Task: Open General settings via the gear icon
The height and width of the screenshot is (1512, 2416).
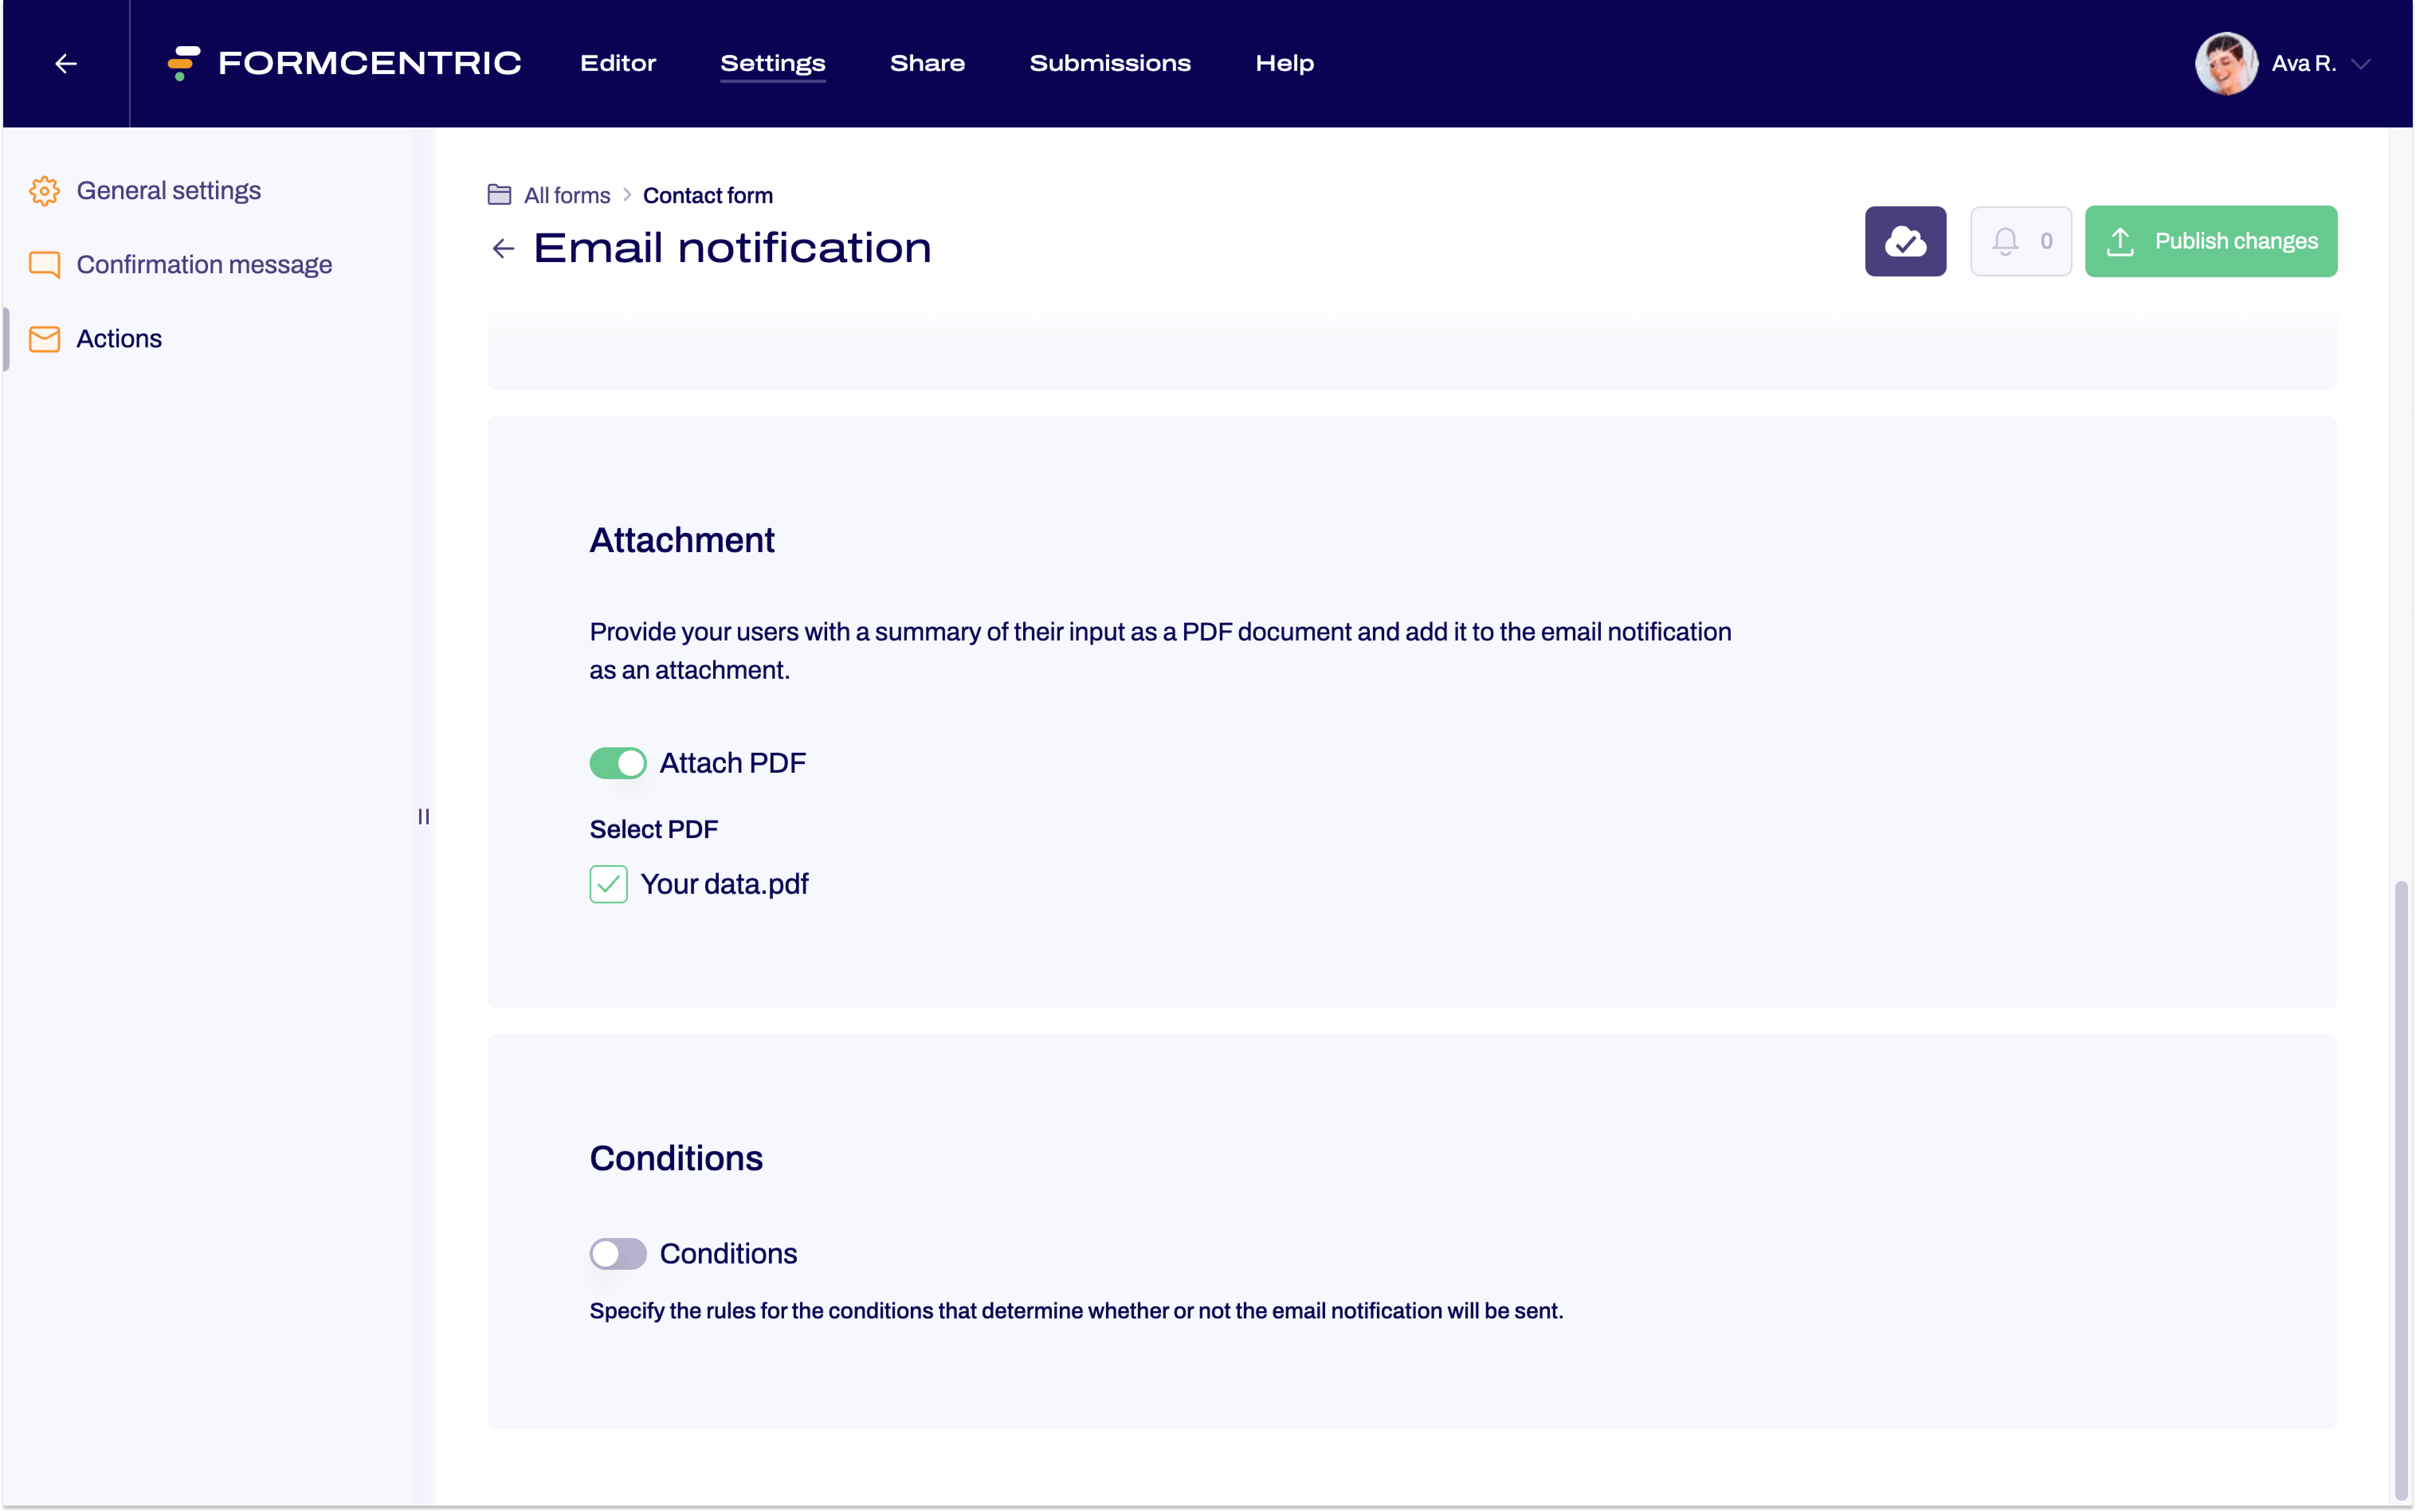Action: 44,190
